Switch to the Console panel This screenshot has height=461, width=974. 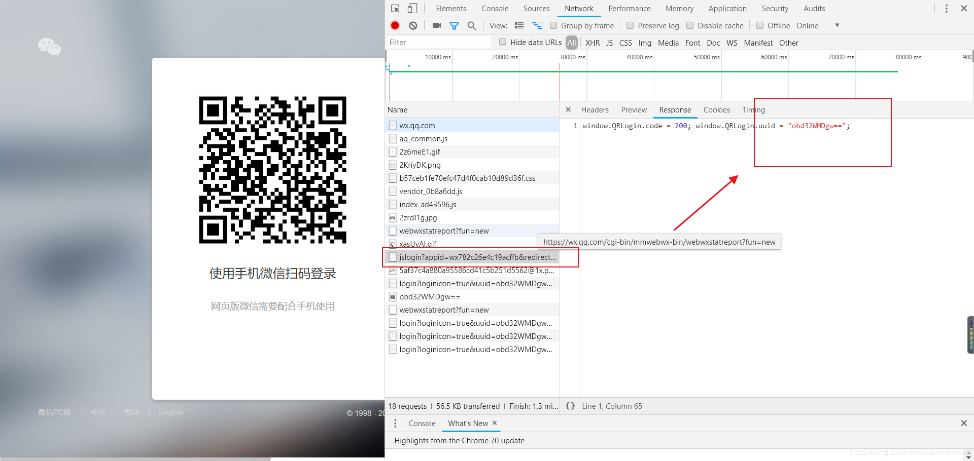495,9
